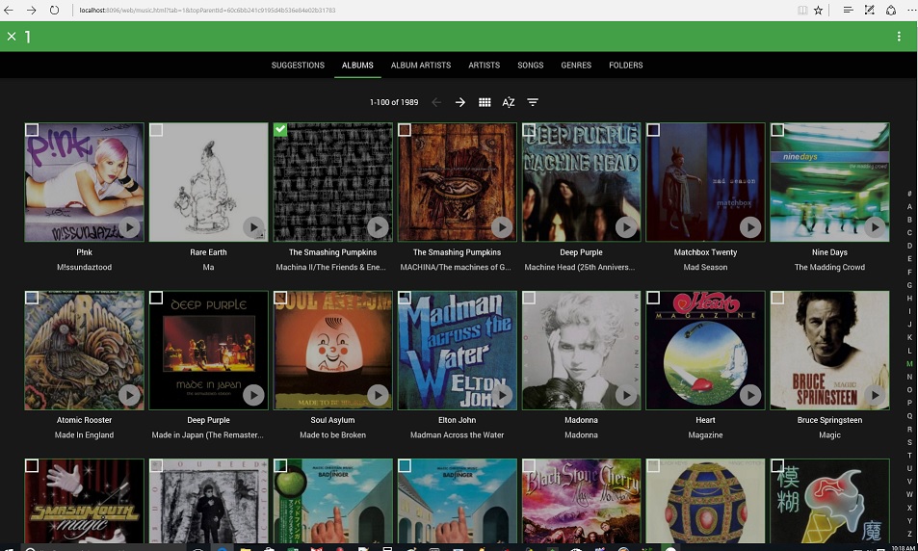918x551 pixels.
Task: Cancel selection with the X icon
Action: [x=12, y=37]
